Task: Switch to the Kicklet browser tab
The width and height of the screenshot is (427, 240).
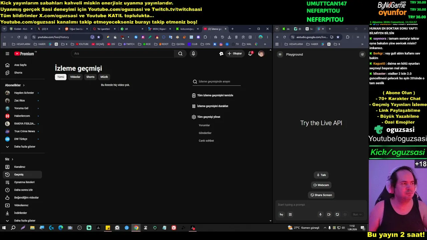Action: pyautogui.click(x=21, y=29)
